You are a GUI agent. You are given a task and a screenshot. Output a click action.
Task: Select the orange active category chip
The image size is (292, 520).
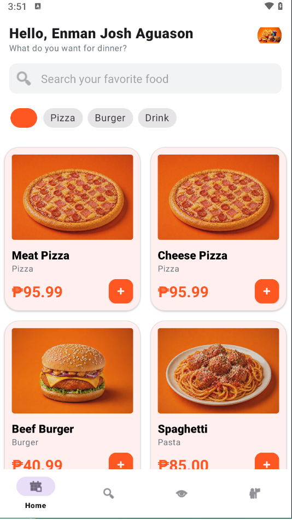[24, 118]
